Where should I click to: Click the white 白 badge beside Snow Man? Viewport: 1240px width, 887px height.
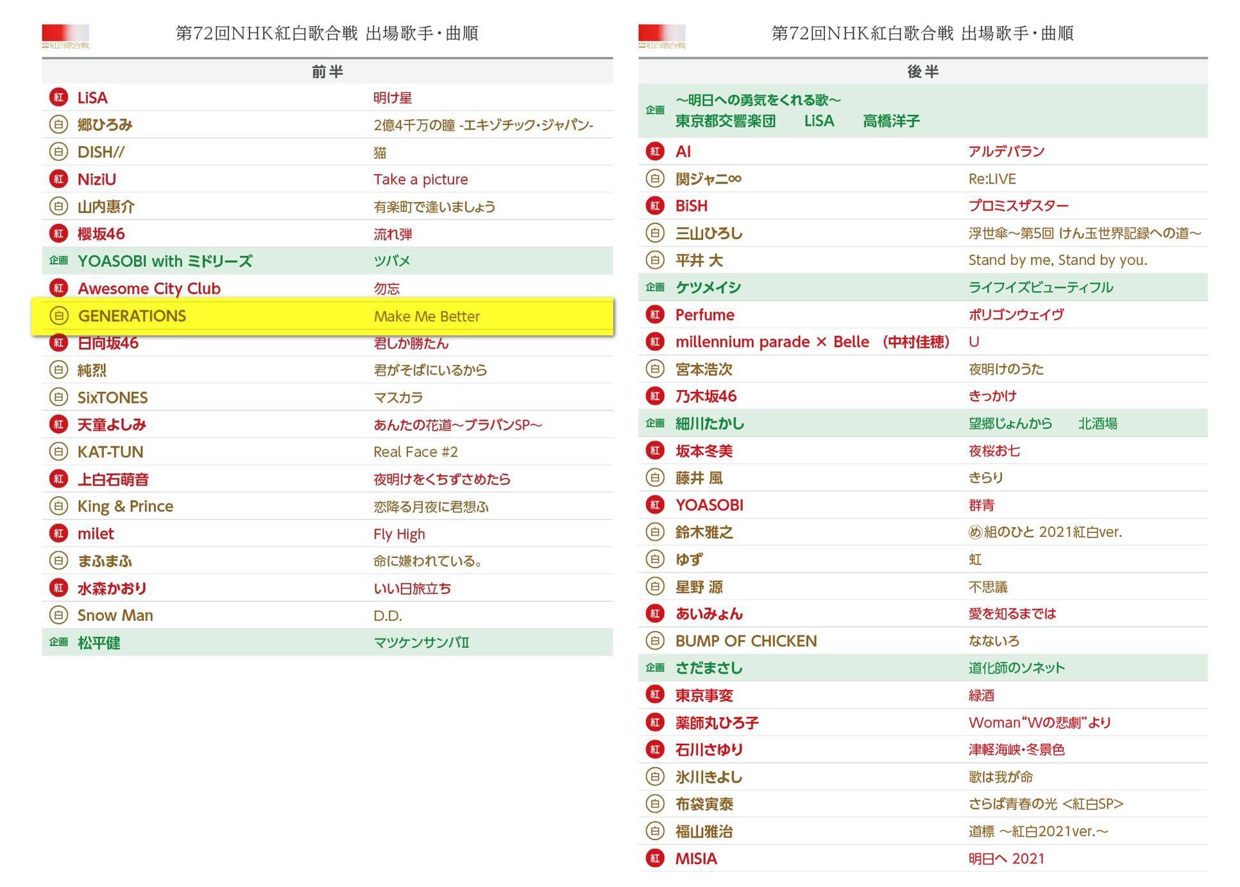[x=58, y=615]
